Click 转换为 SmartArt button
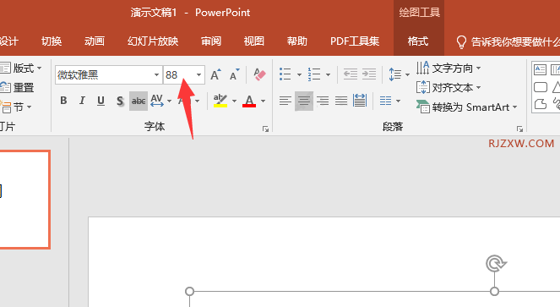Image resolution: width=560 pixels, height=307 pixels. pyautogui.click(x=467, y=107)
